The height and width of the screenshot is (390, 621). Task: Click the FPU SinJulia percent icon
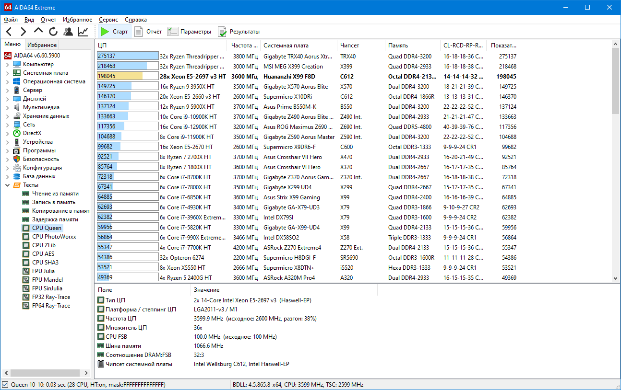[26, 288]
